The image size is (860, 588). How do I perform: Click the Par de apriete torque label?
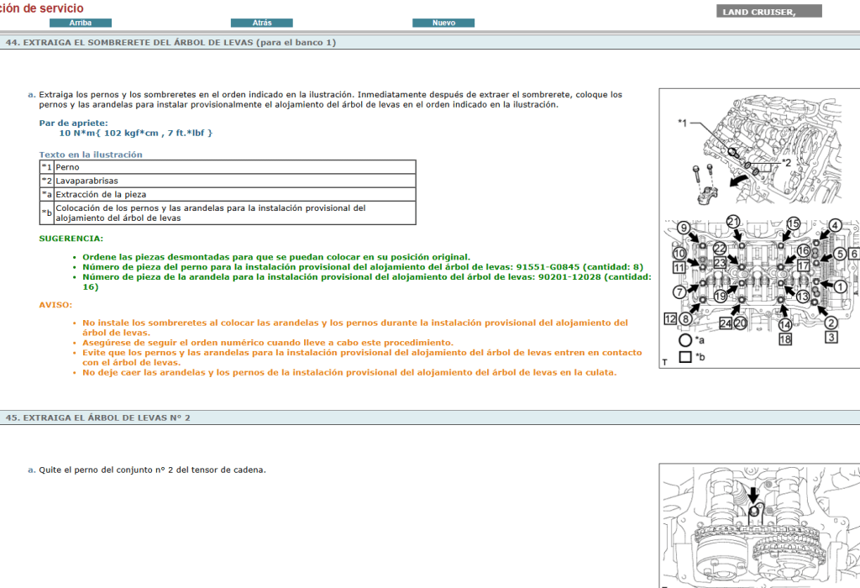click(73, 123)
